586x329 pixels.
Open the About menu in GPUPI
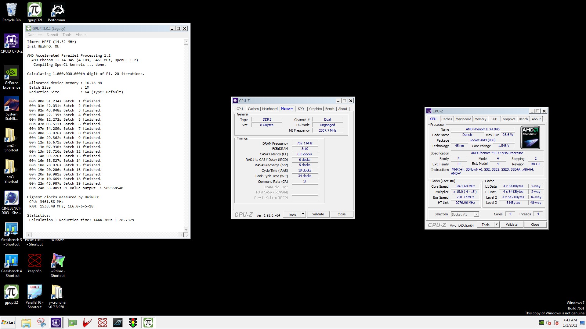(81, 35)
